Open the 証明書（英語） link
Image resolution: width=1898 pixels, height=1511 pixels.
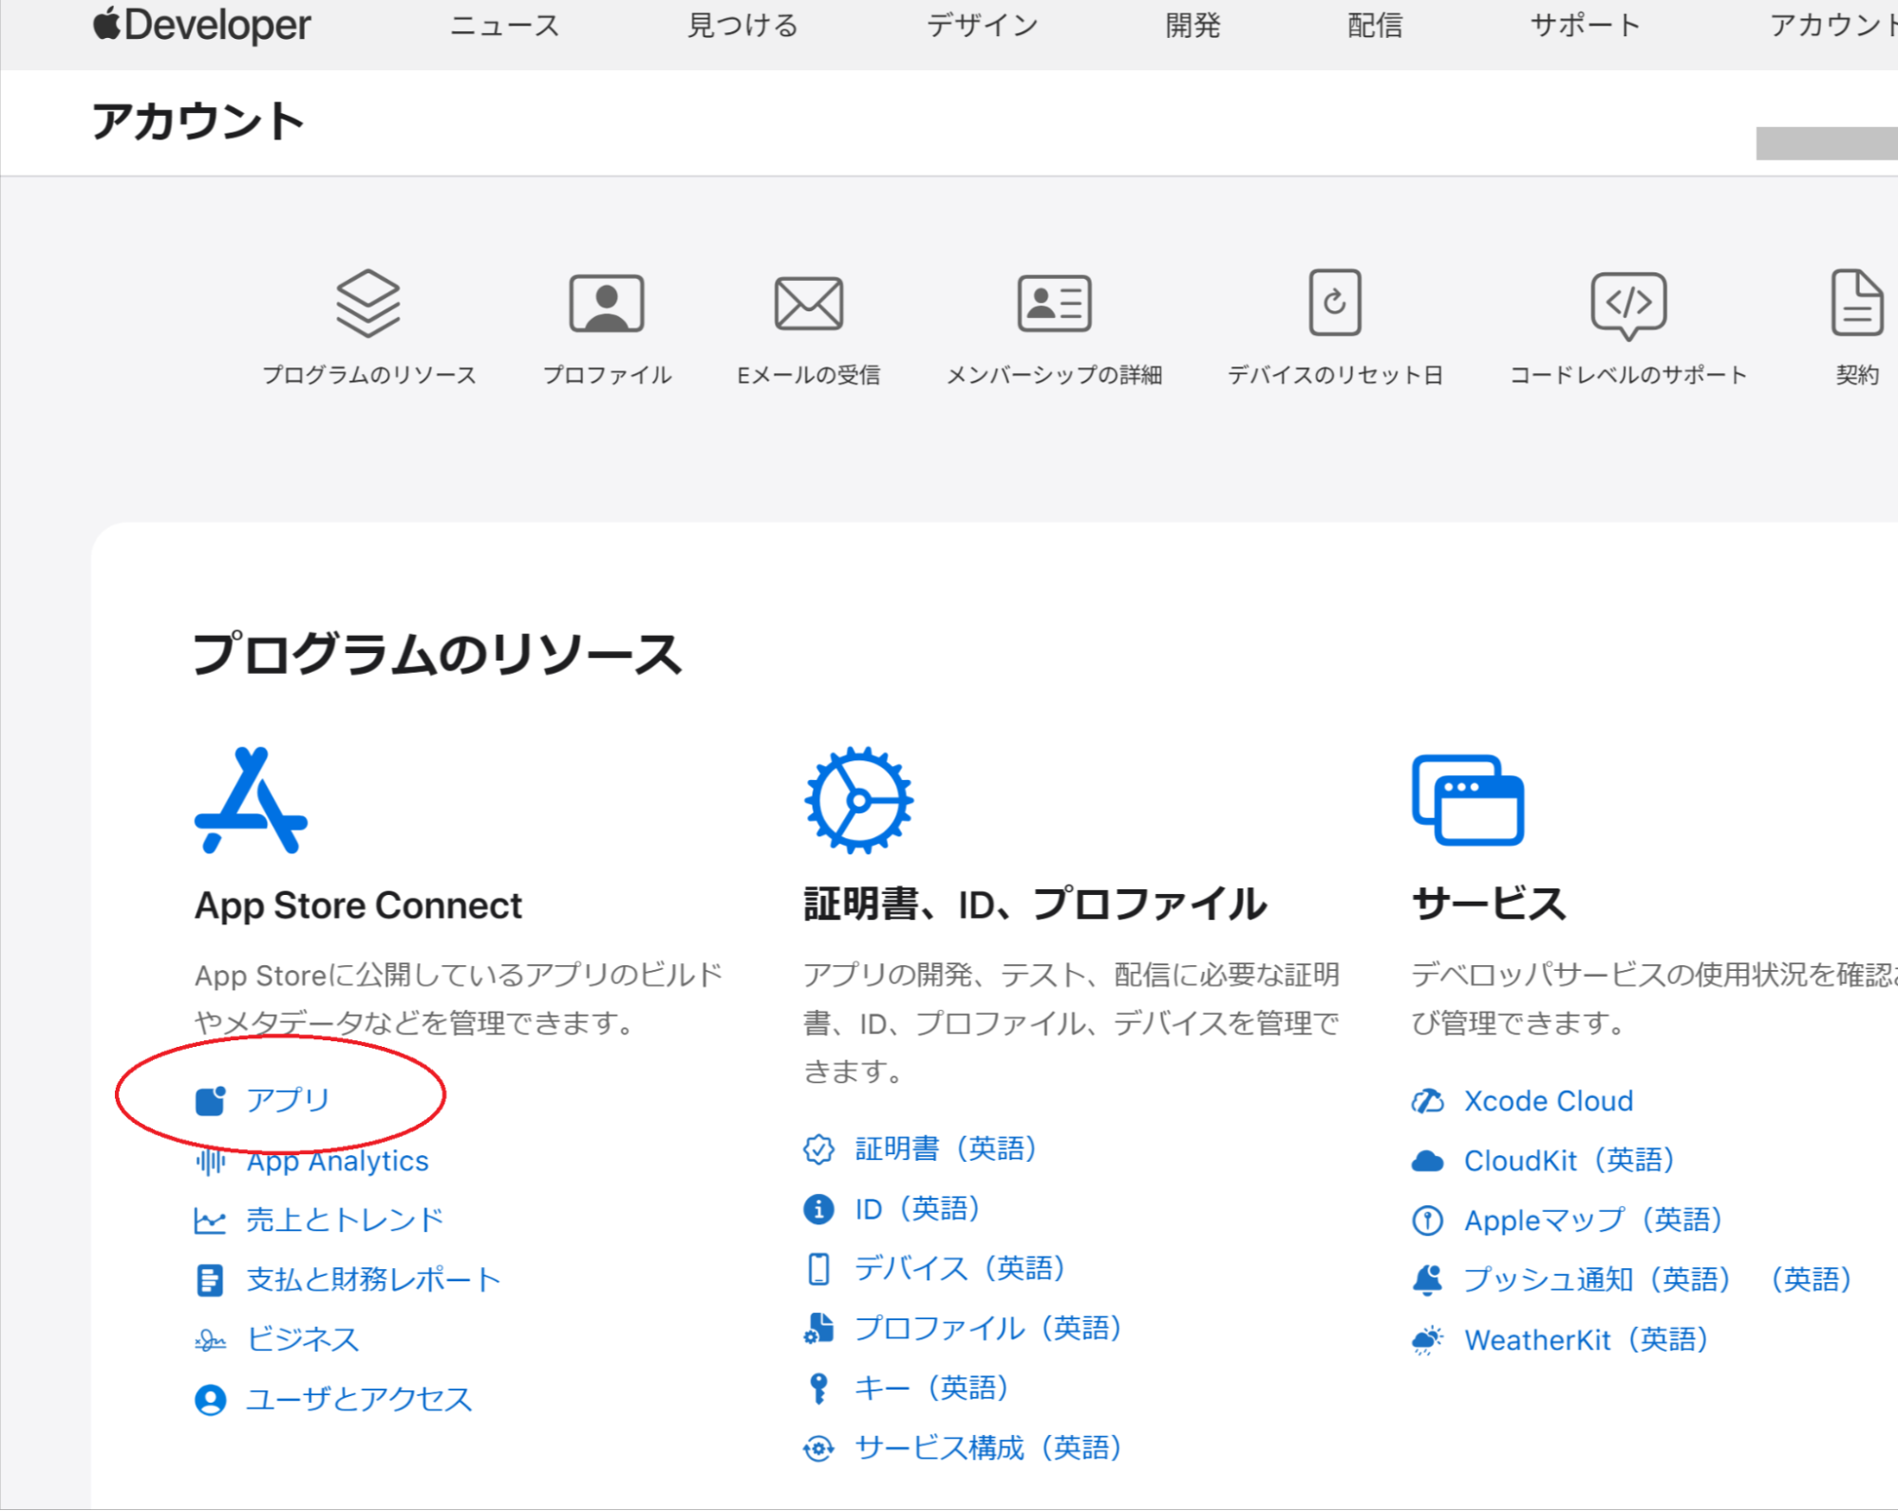[x=945, y=1148]
